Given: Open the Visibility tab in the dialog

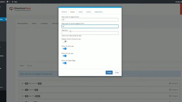Looking at the screenshot, I should pyautogui.click(x=88, y=12).
